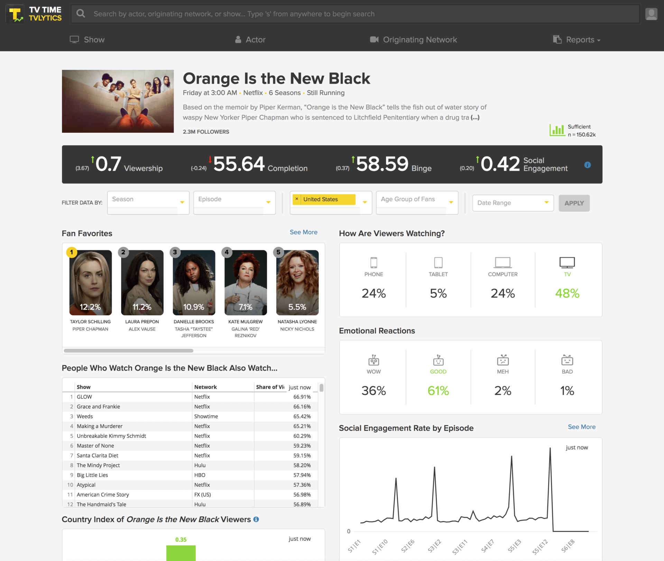
Task: Select the TV device icon
Action: [567, 263]
